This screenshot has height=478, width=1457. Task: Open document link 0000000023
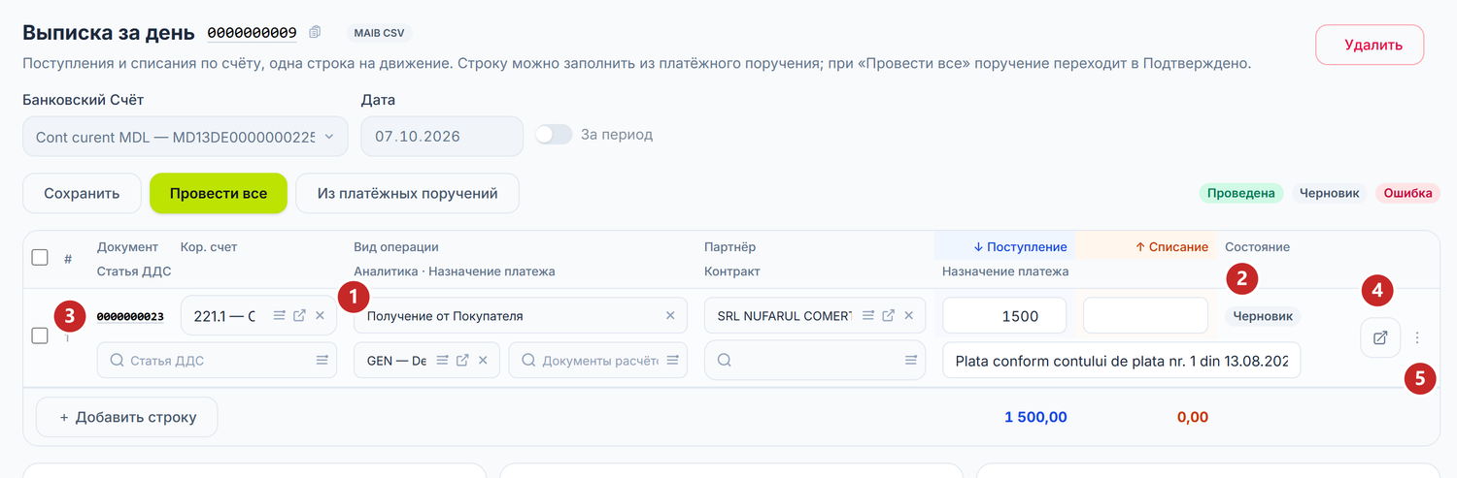click(x=130, y=316)
